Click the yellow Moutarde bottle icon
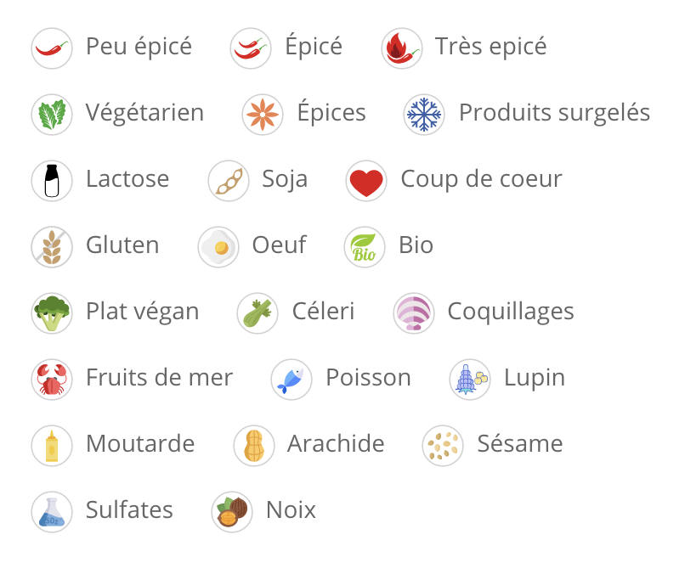 (x=52, y=445)
